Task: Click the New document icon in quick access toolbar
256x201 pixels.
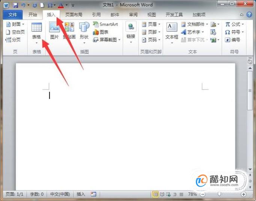Action: [42, 5]
